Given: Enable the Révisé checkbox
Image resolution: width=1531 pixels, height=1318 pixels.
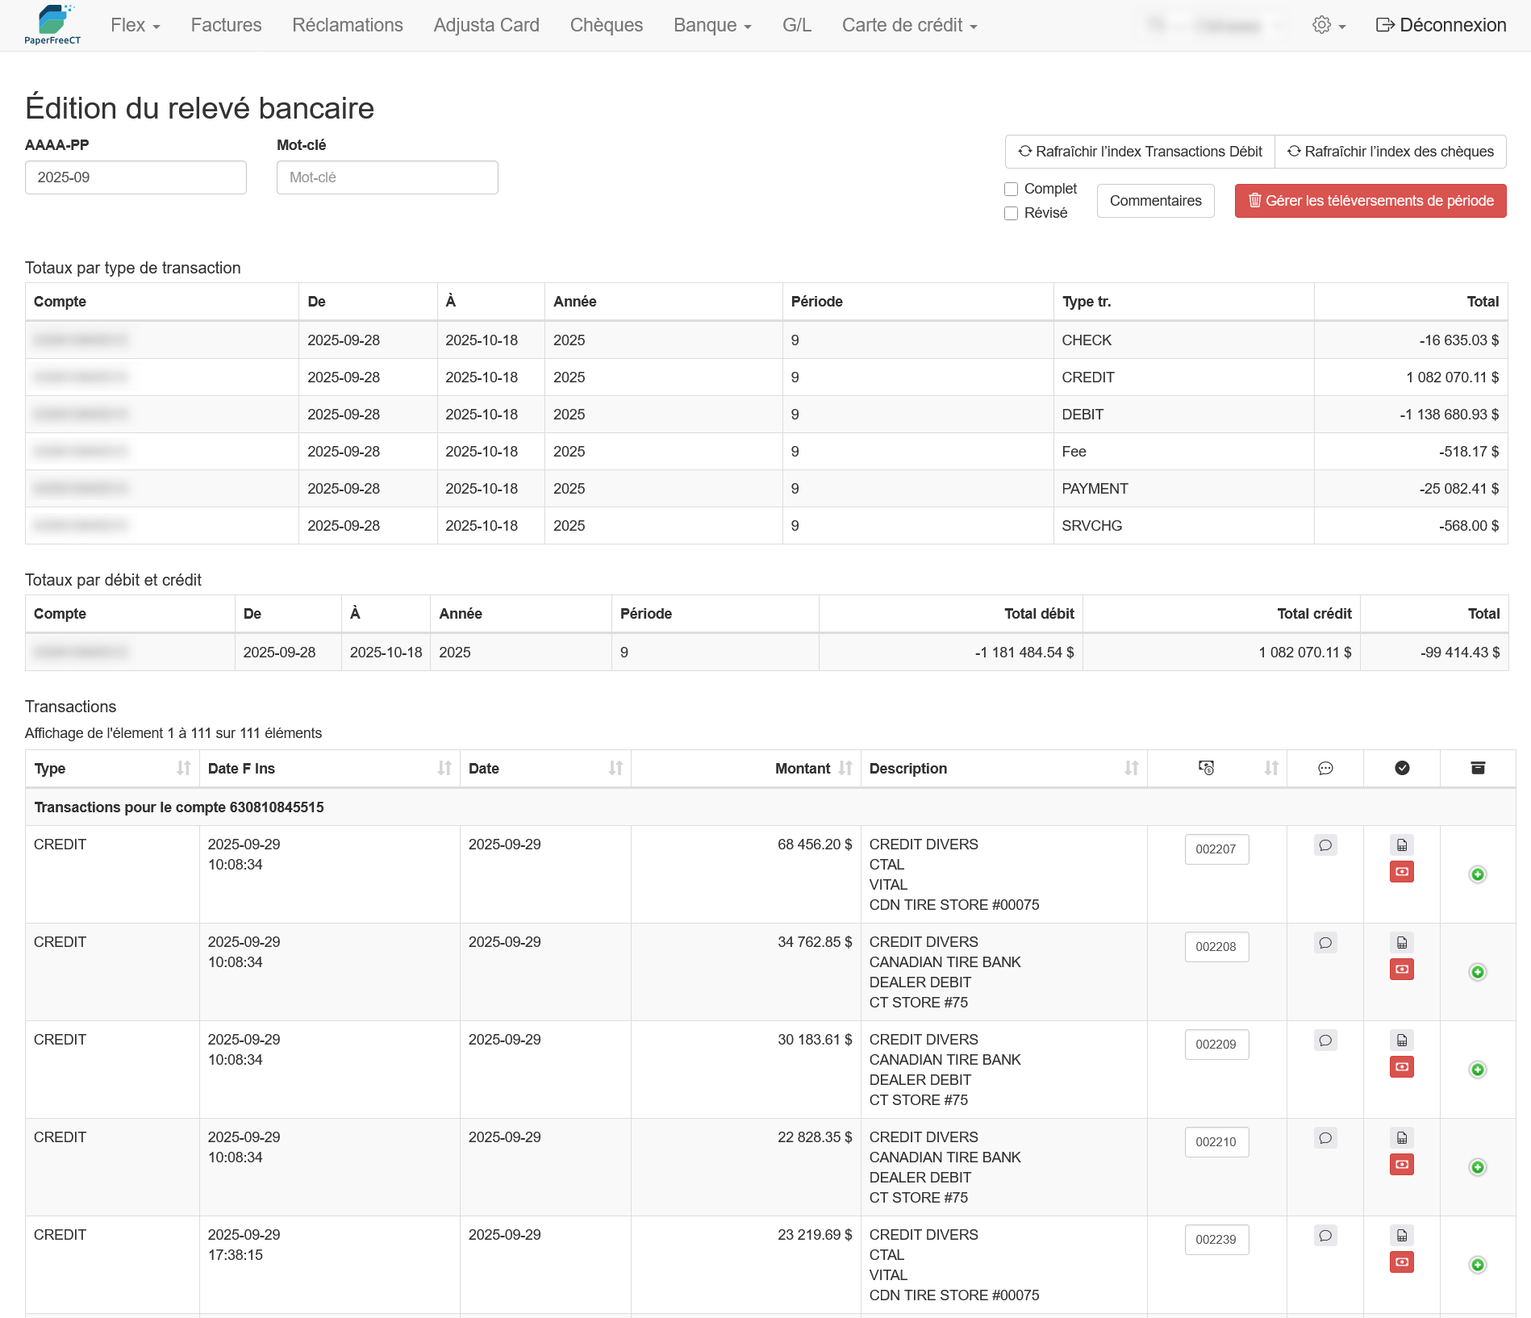Looking at the screenshot, I should click(1011, 213).
